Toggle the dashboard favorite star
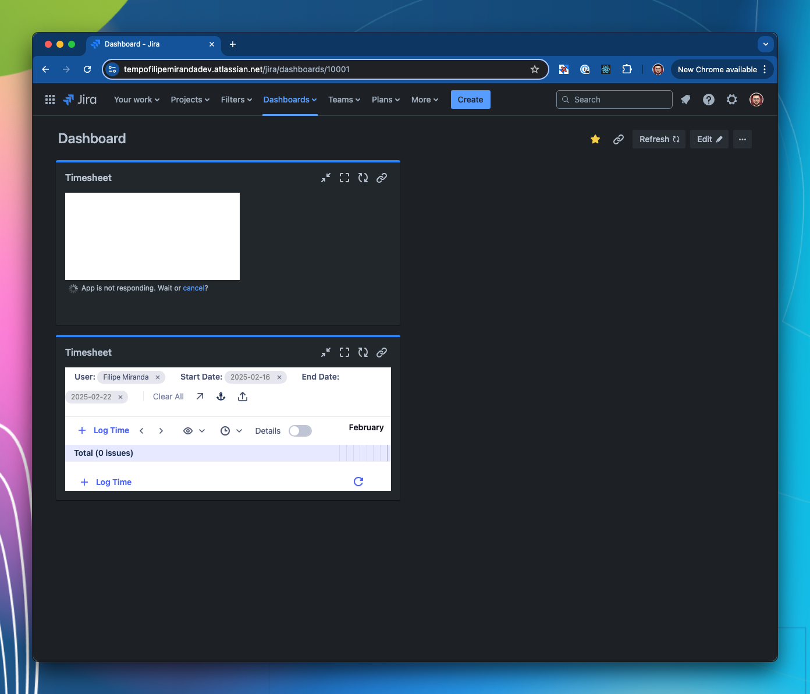 595,139
